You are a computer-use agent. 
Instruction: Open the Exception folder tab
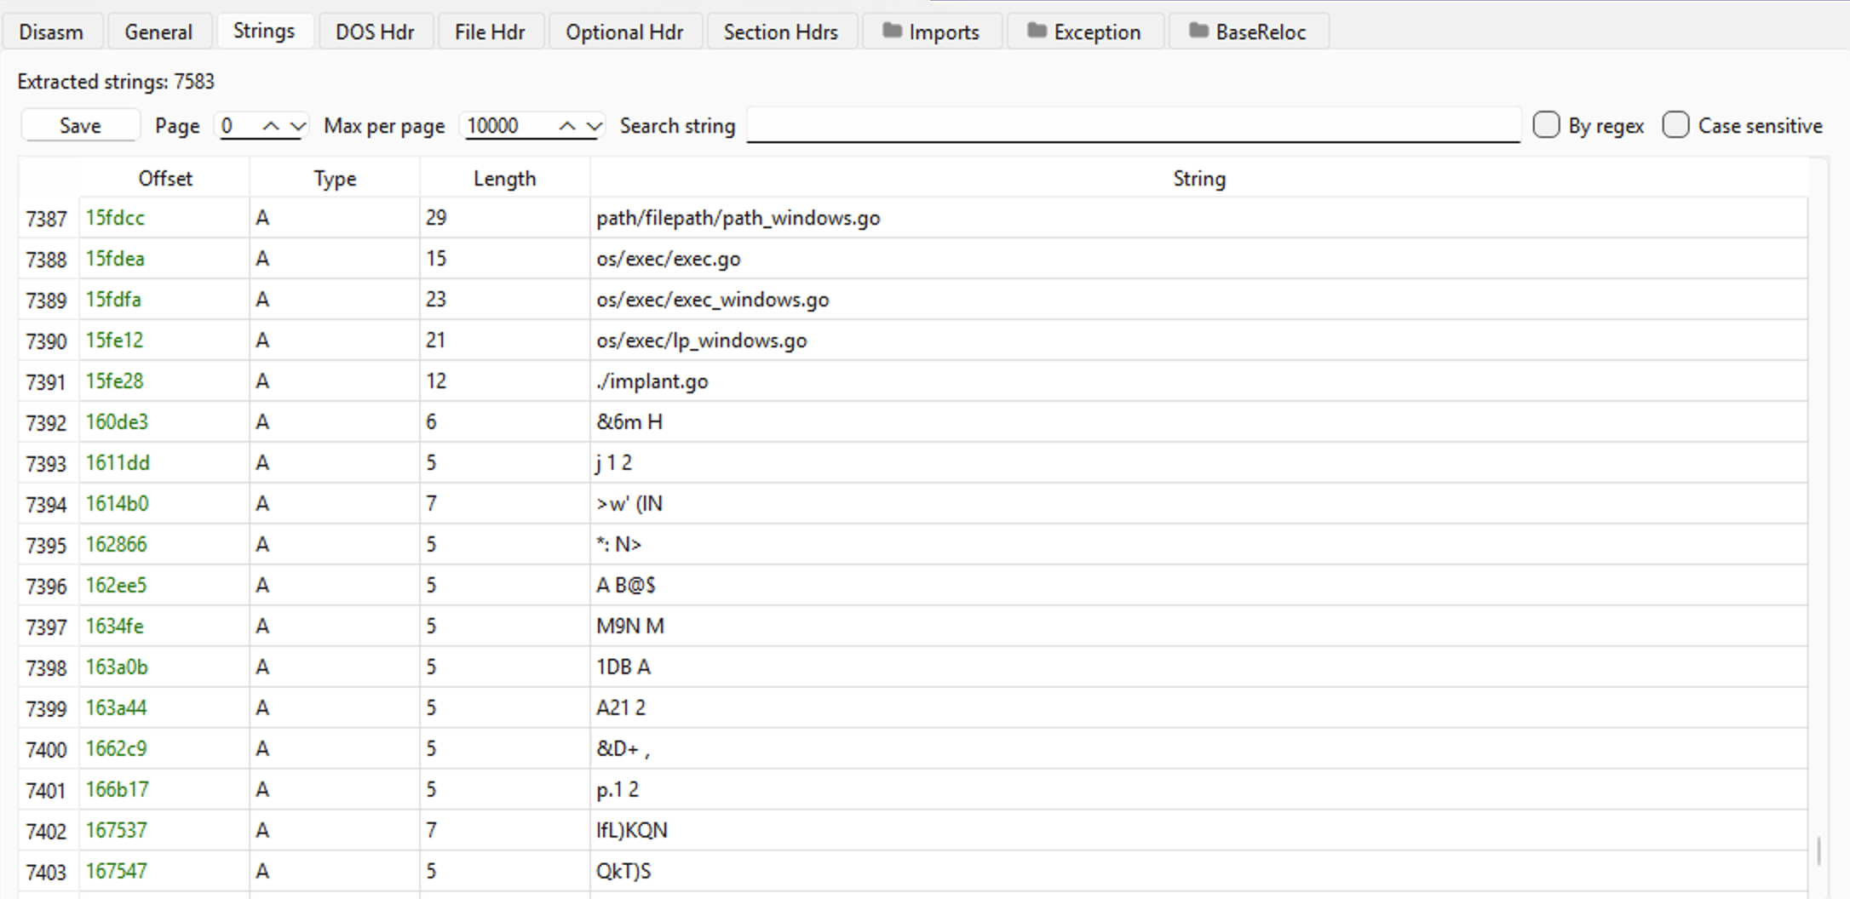point(1084,32)
